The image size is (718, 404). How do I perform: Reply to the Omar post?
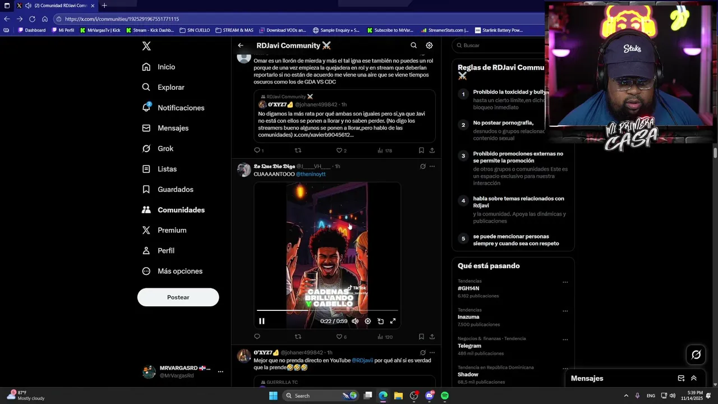257,150
